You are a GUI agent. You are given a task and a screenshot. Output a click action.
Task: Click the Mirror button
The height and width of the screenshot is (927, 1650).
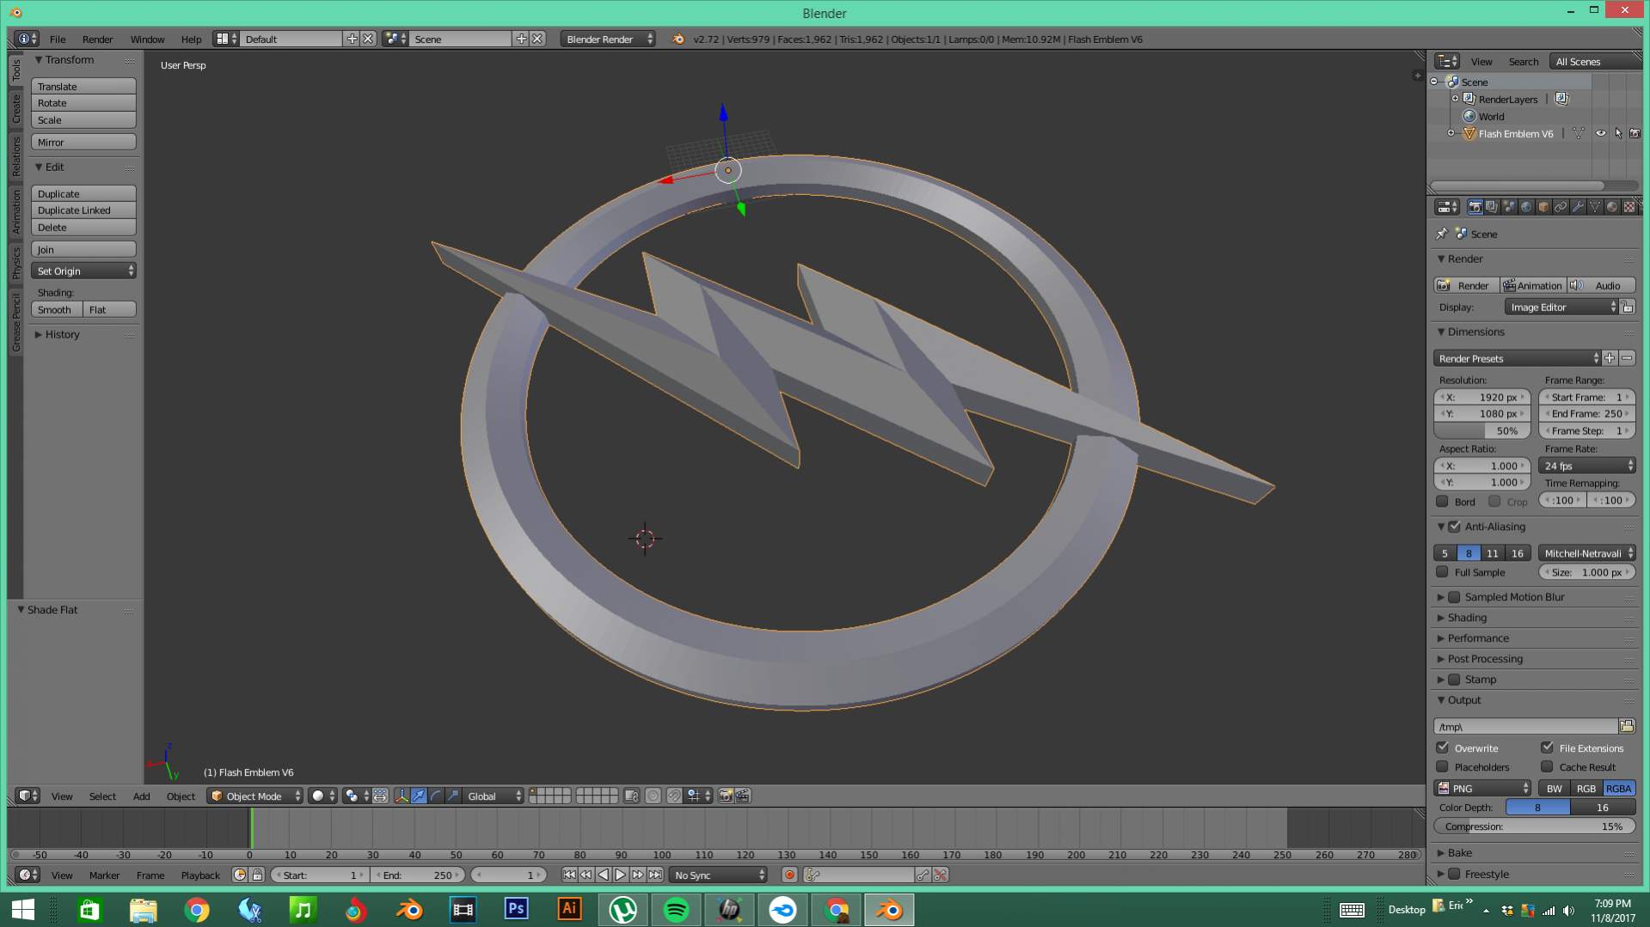click(x=83, y=143)
